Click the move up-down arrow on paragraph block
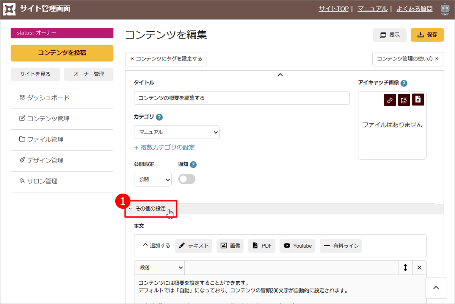This screenshot has width=455, height=304. point(405,267)
